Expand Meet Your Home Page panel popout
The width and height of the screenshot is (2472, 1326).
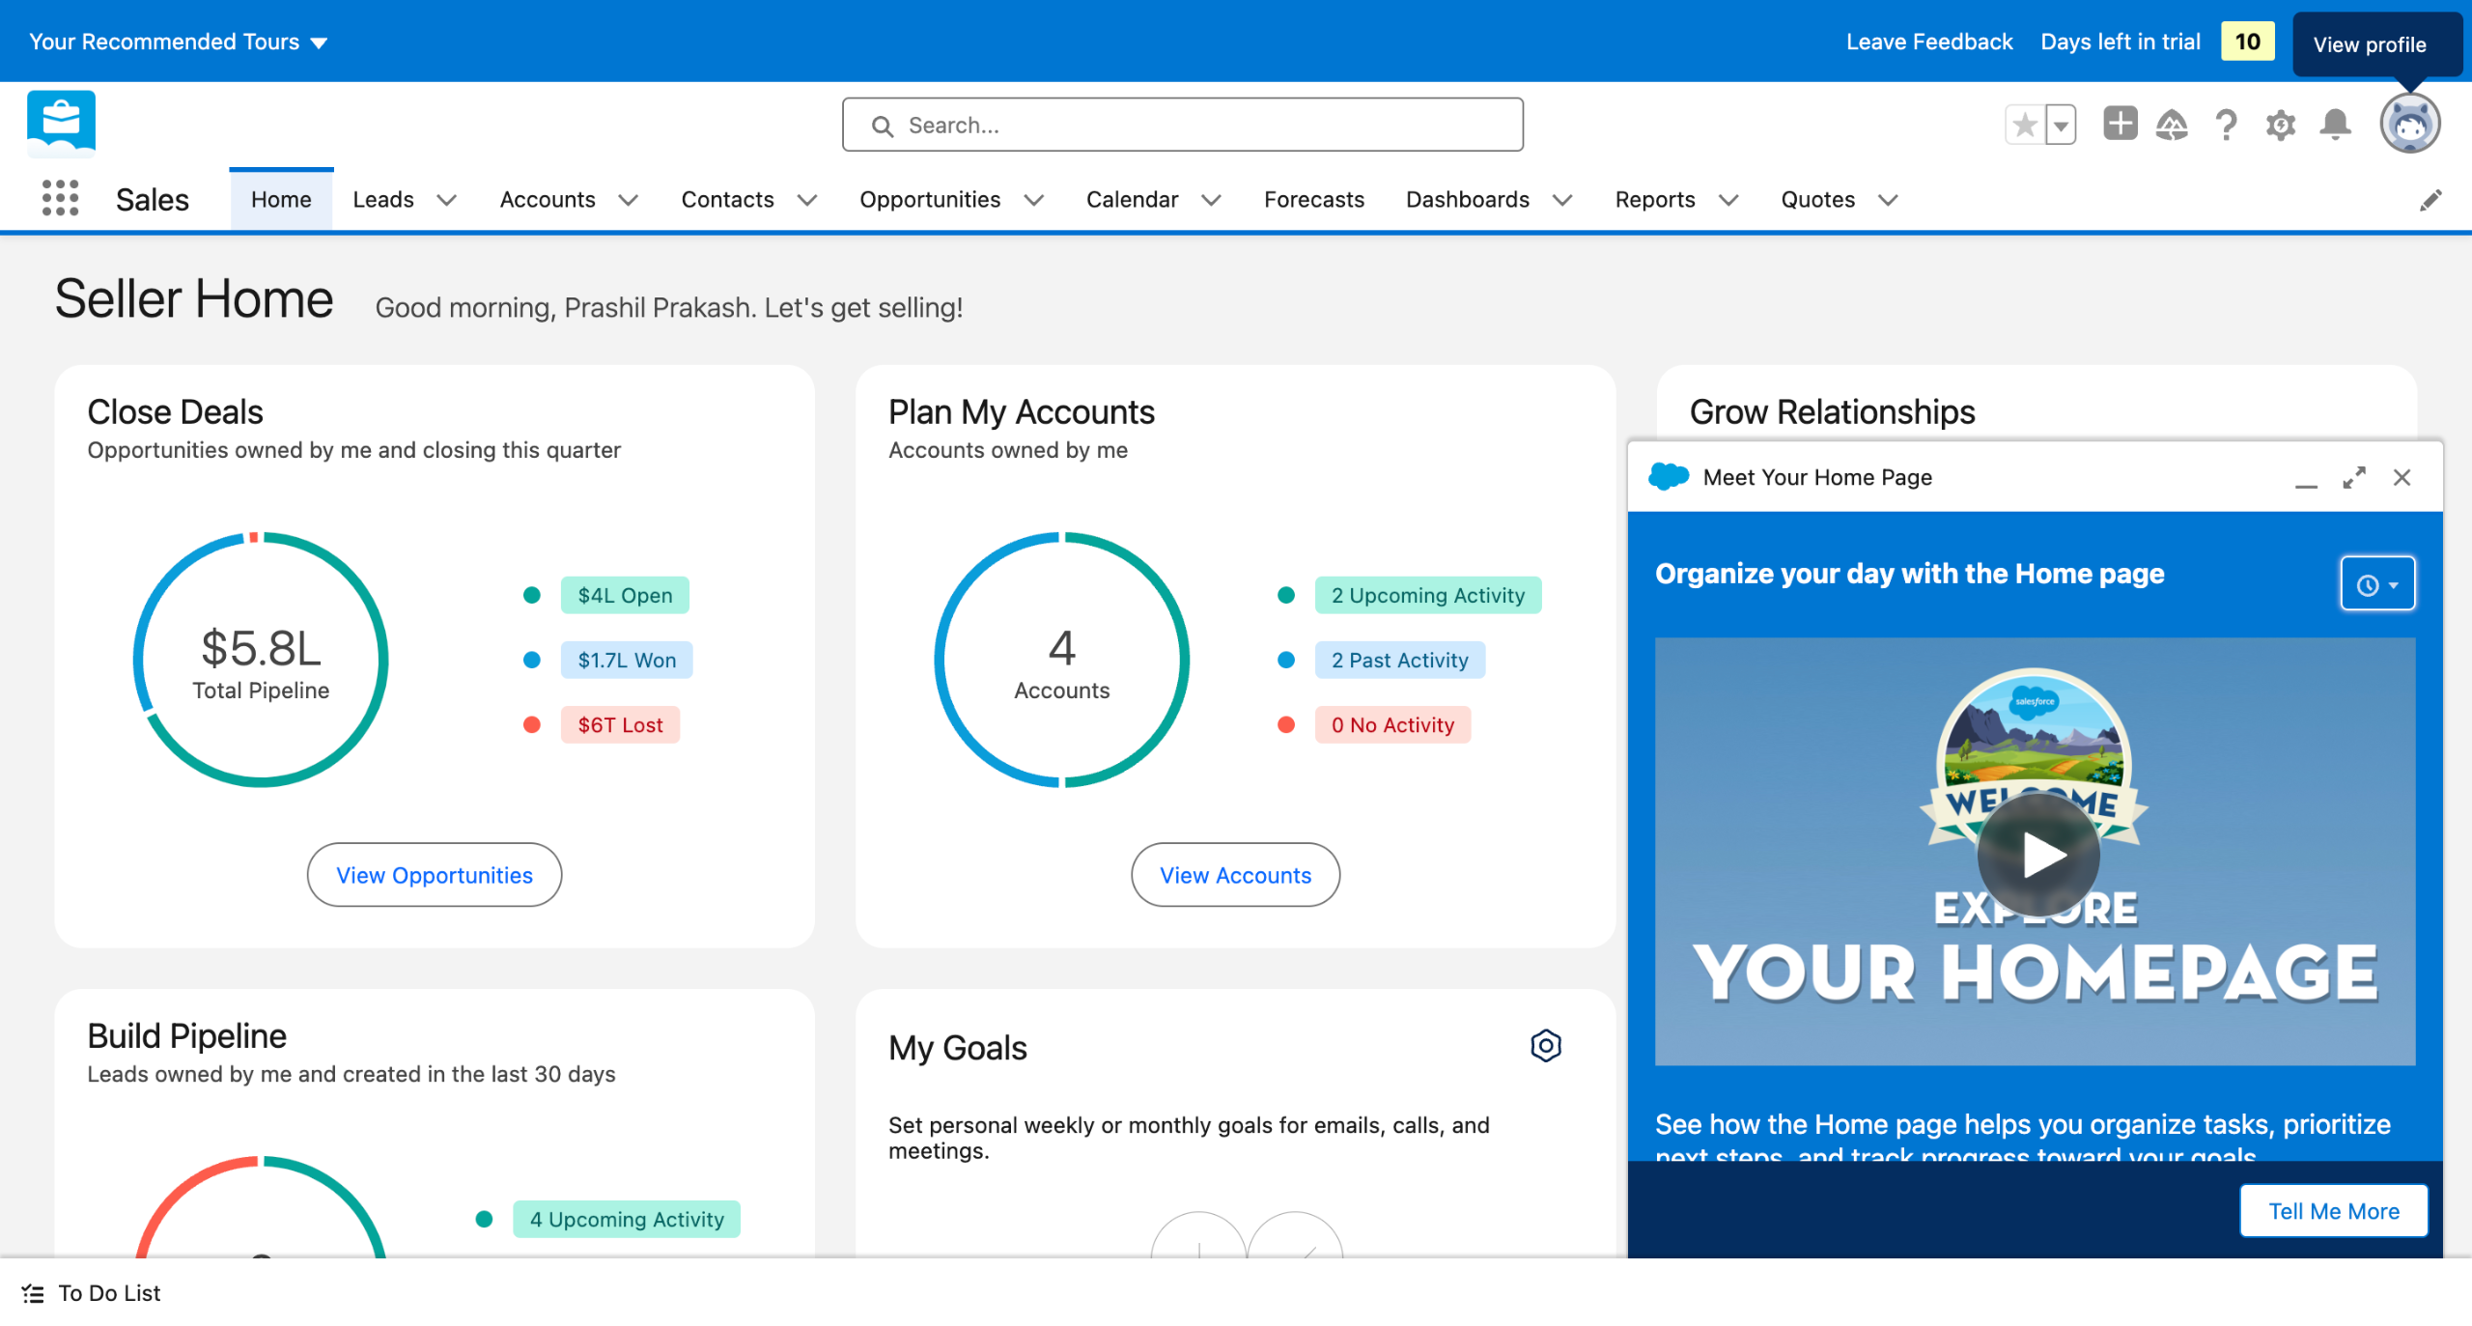2354,477
